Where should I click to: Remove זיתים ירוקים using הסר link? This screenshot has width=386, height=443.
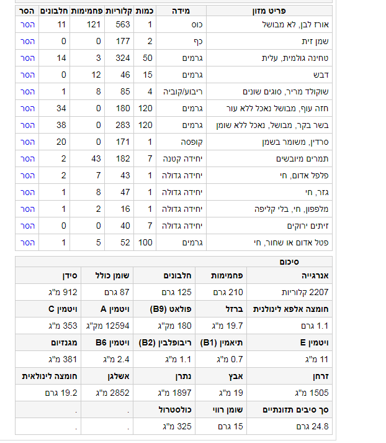point(27,226)
